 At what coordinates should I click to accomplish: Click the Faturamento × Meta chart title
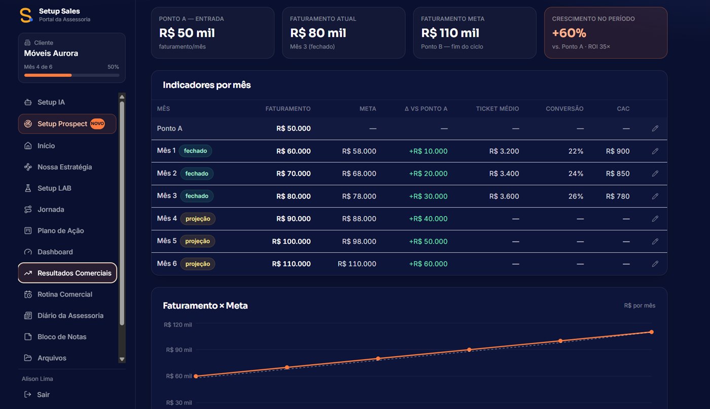tap(205, 305)
